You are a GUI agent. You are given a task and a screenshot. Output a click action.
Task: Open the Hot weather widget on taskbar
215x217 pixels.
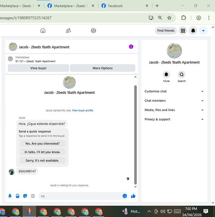(131, 211)
